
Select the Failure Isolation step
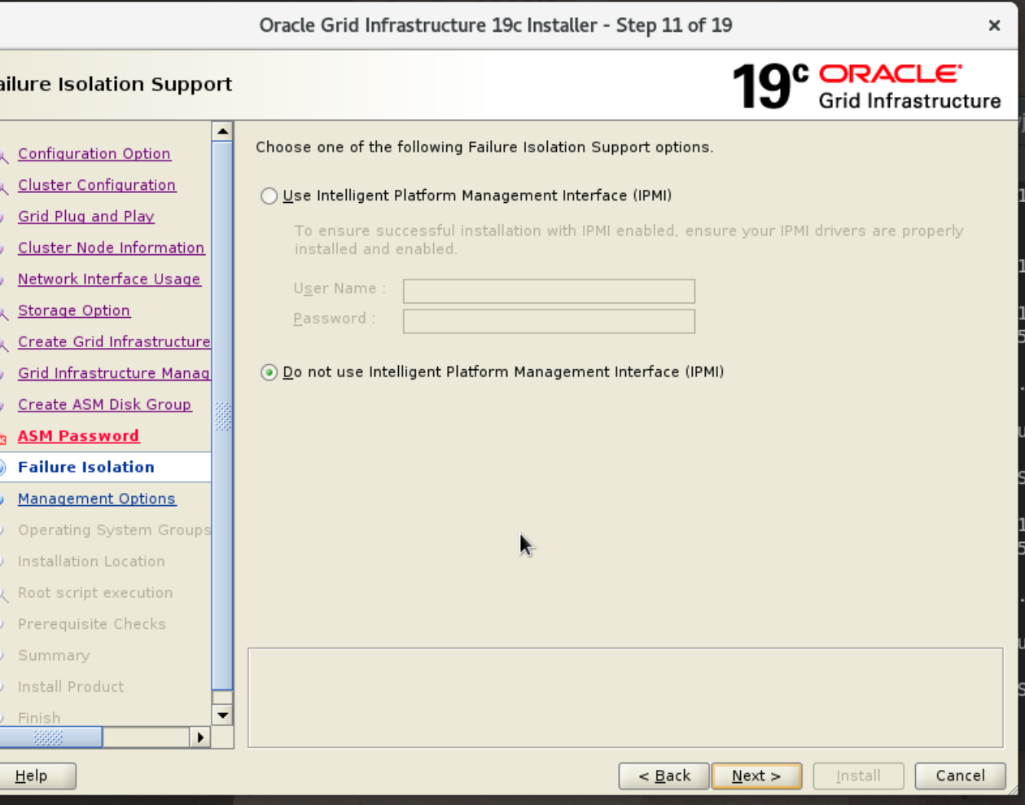tap(86, 467)
